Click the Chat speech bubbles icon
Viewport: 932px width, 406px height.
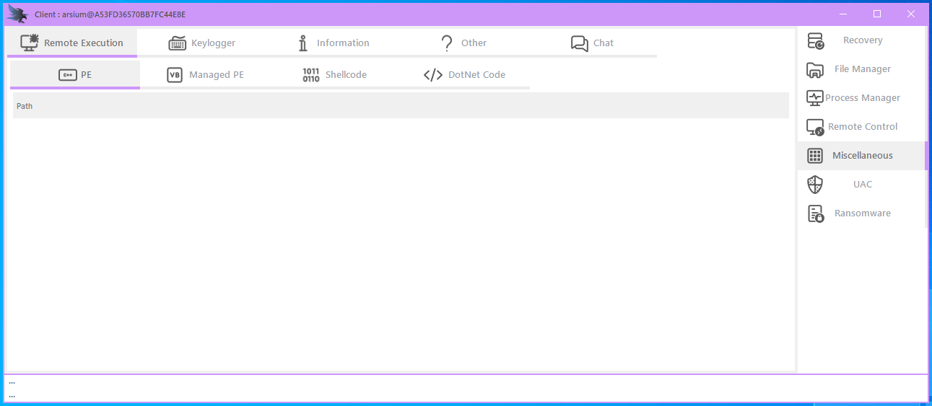pos(579,43)
